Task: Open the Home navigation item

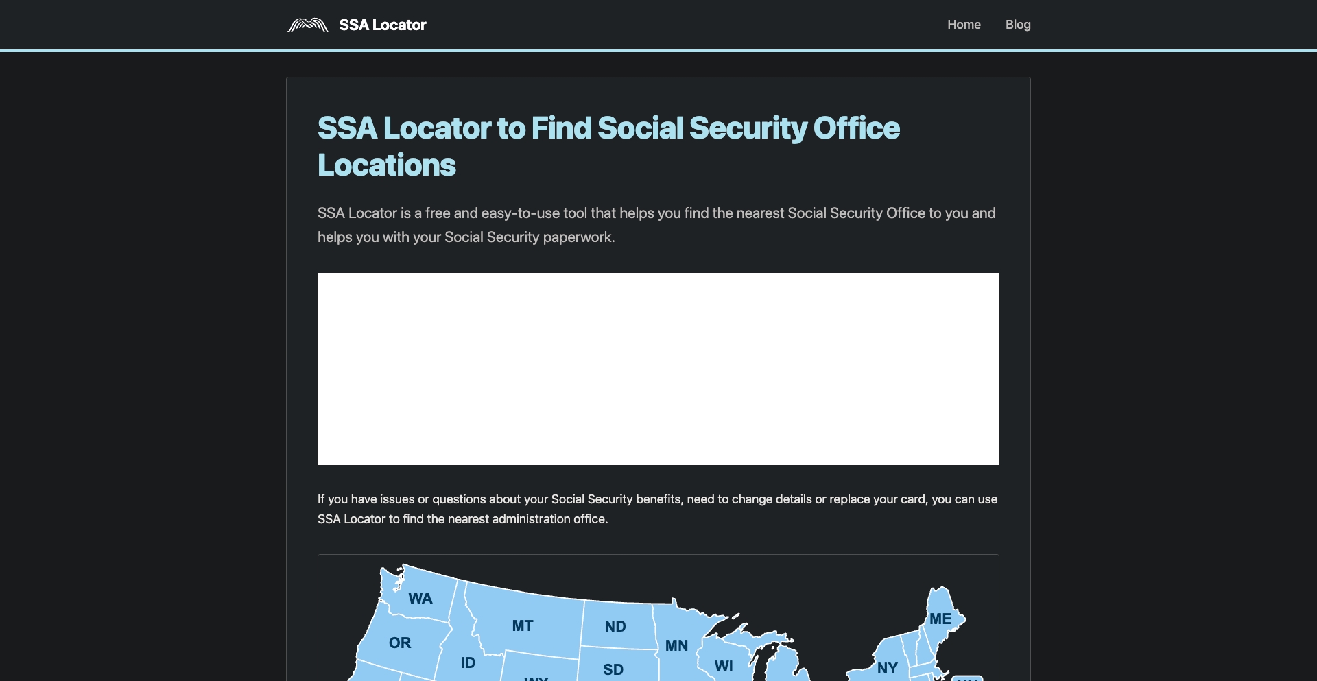Action: [x=964, y=25]
